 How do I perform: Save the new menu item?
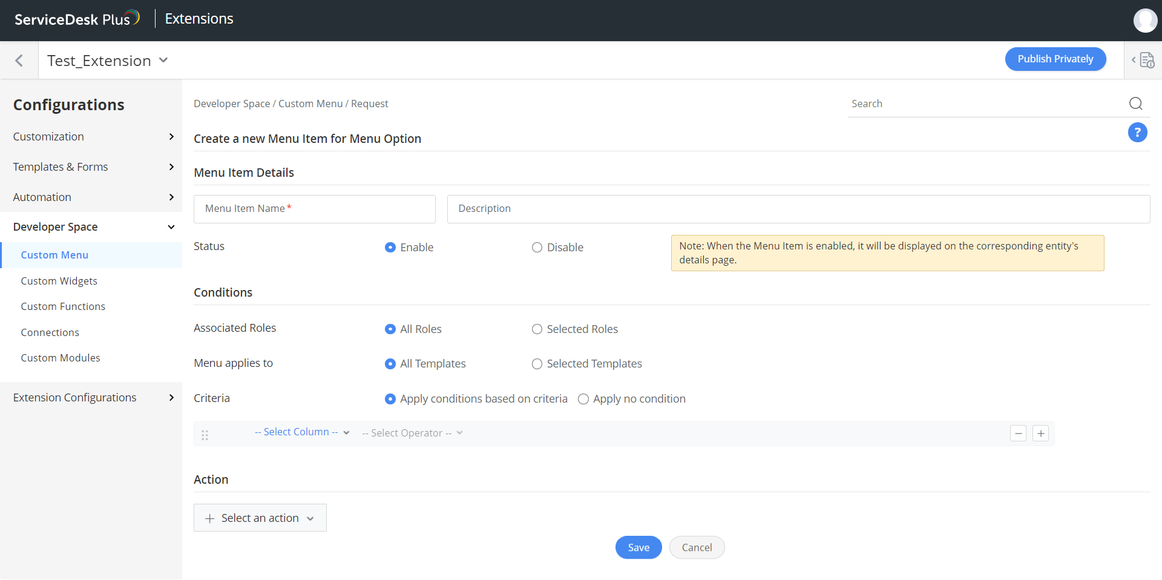point(638,547)
